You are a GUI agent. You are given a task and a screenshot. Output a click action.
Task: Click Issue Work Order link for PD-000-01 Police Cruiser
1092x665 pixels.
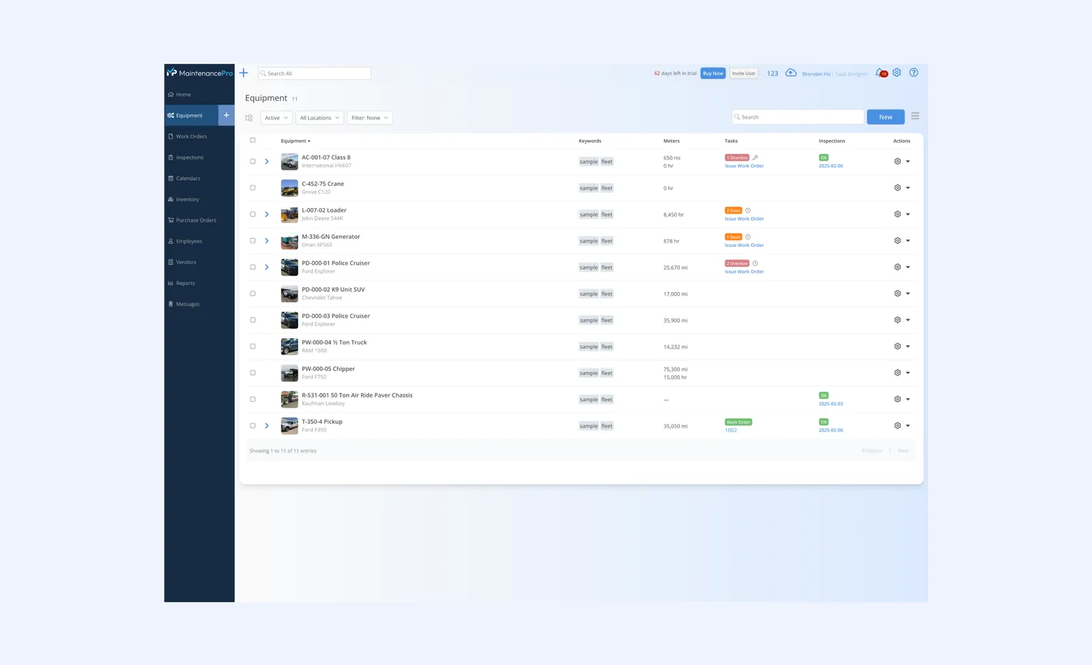click(x=744, y=271)
